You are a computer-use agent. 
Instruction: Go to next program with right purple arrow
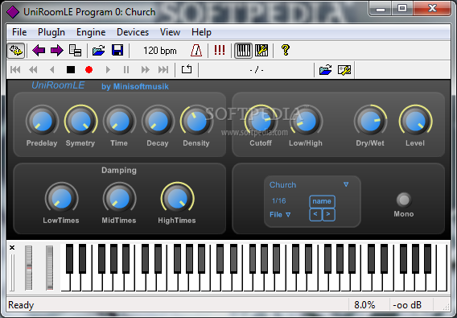pyautogui.click(x=57, y=51)
